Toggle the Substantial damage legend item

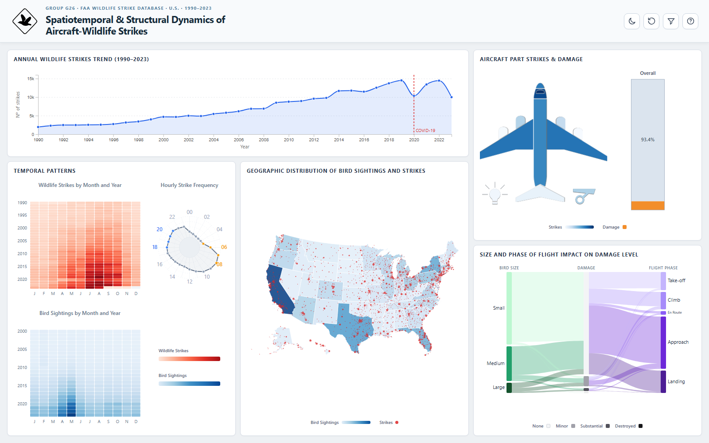(x=595, y=426)
